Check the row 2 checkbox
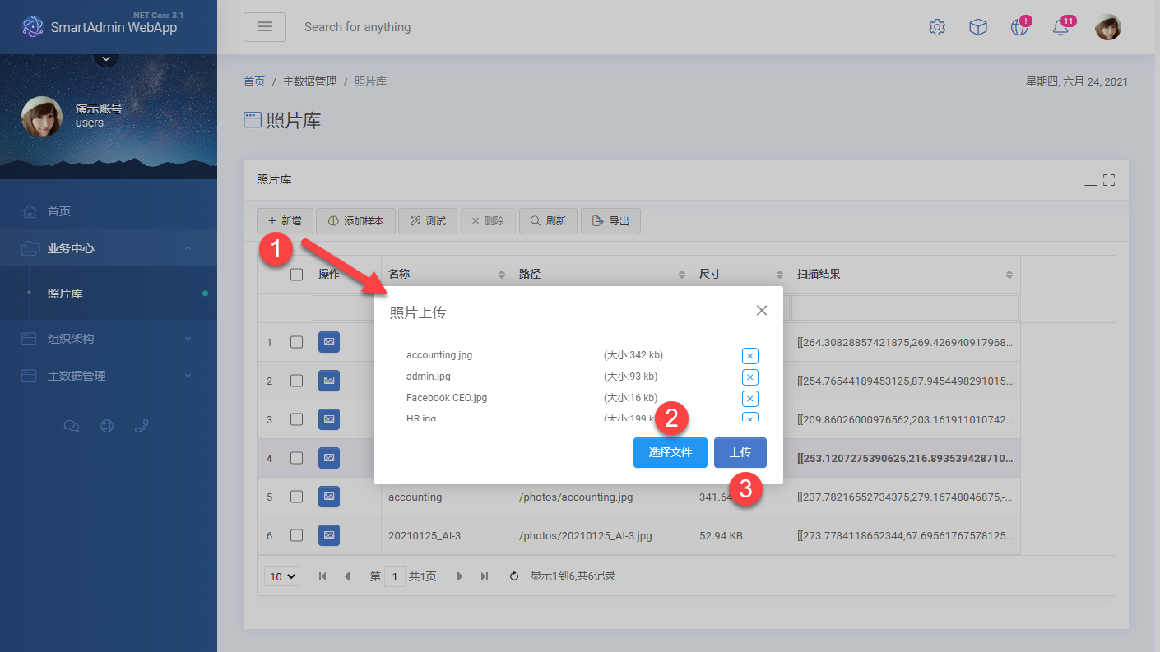This screenshot has height=652, width=1160. click(x=297, y=381)
